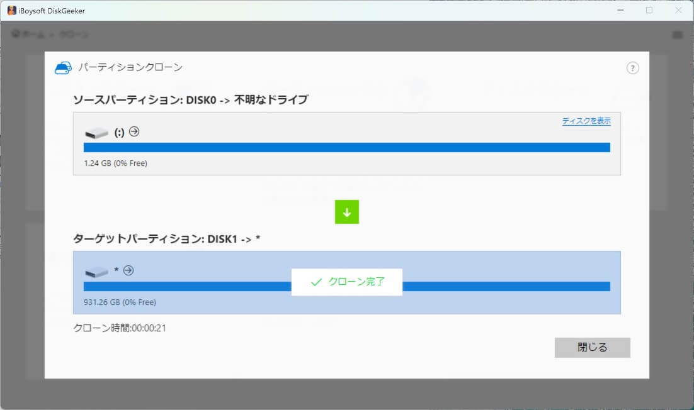694x410 pixels.
Task: Close the DiskGeeker window
Action: tap(678, 10)
